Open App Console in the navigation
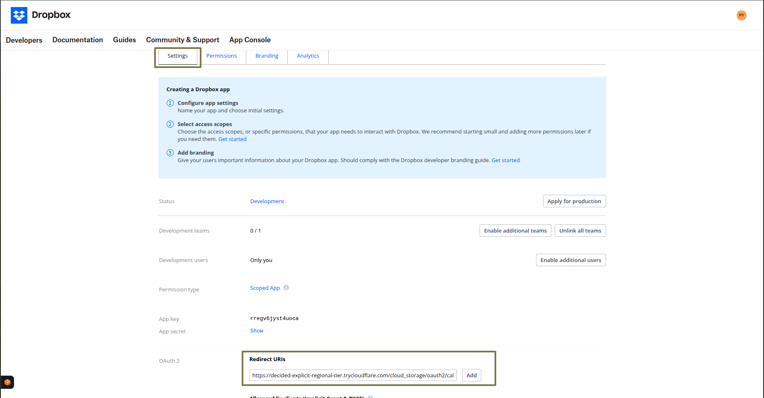 250,40
